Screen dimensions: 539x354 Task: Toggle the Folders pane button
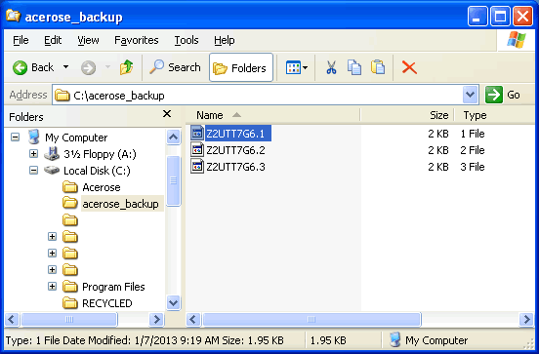[240, 67]
